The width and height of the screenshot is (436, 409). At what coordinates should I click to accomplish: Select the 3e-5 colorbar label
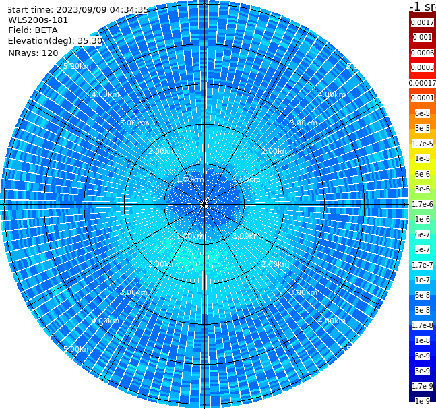tap(423, 128)
